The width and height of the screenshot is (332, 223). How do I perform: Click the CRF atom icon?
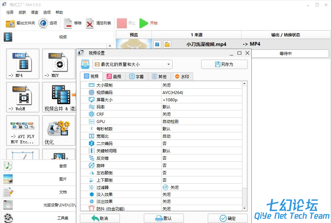[x=91, y=114]
